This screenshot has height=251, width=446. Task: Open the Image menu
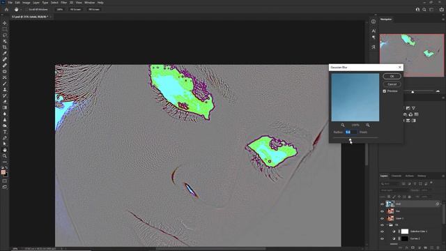26,3
